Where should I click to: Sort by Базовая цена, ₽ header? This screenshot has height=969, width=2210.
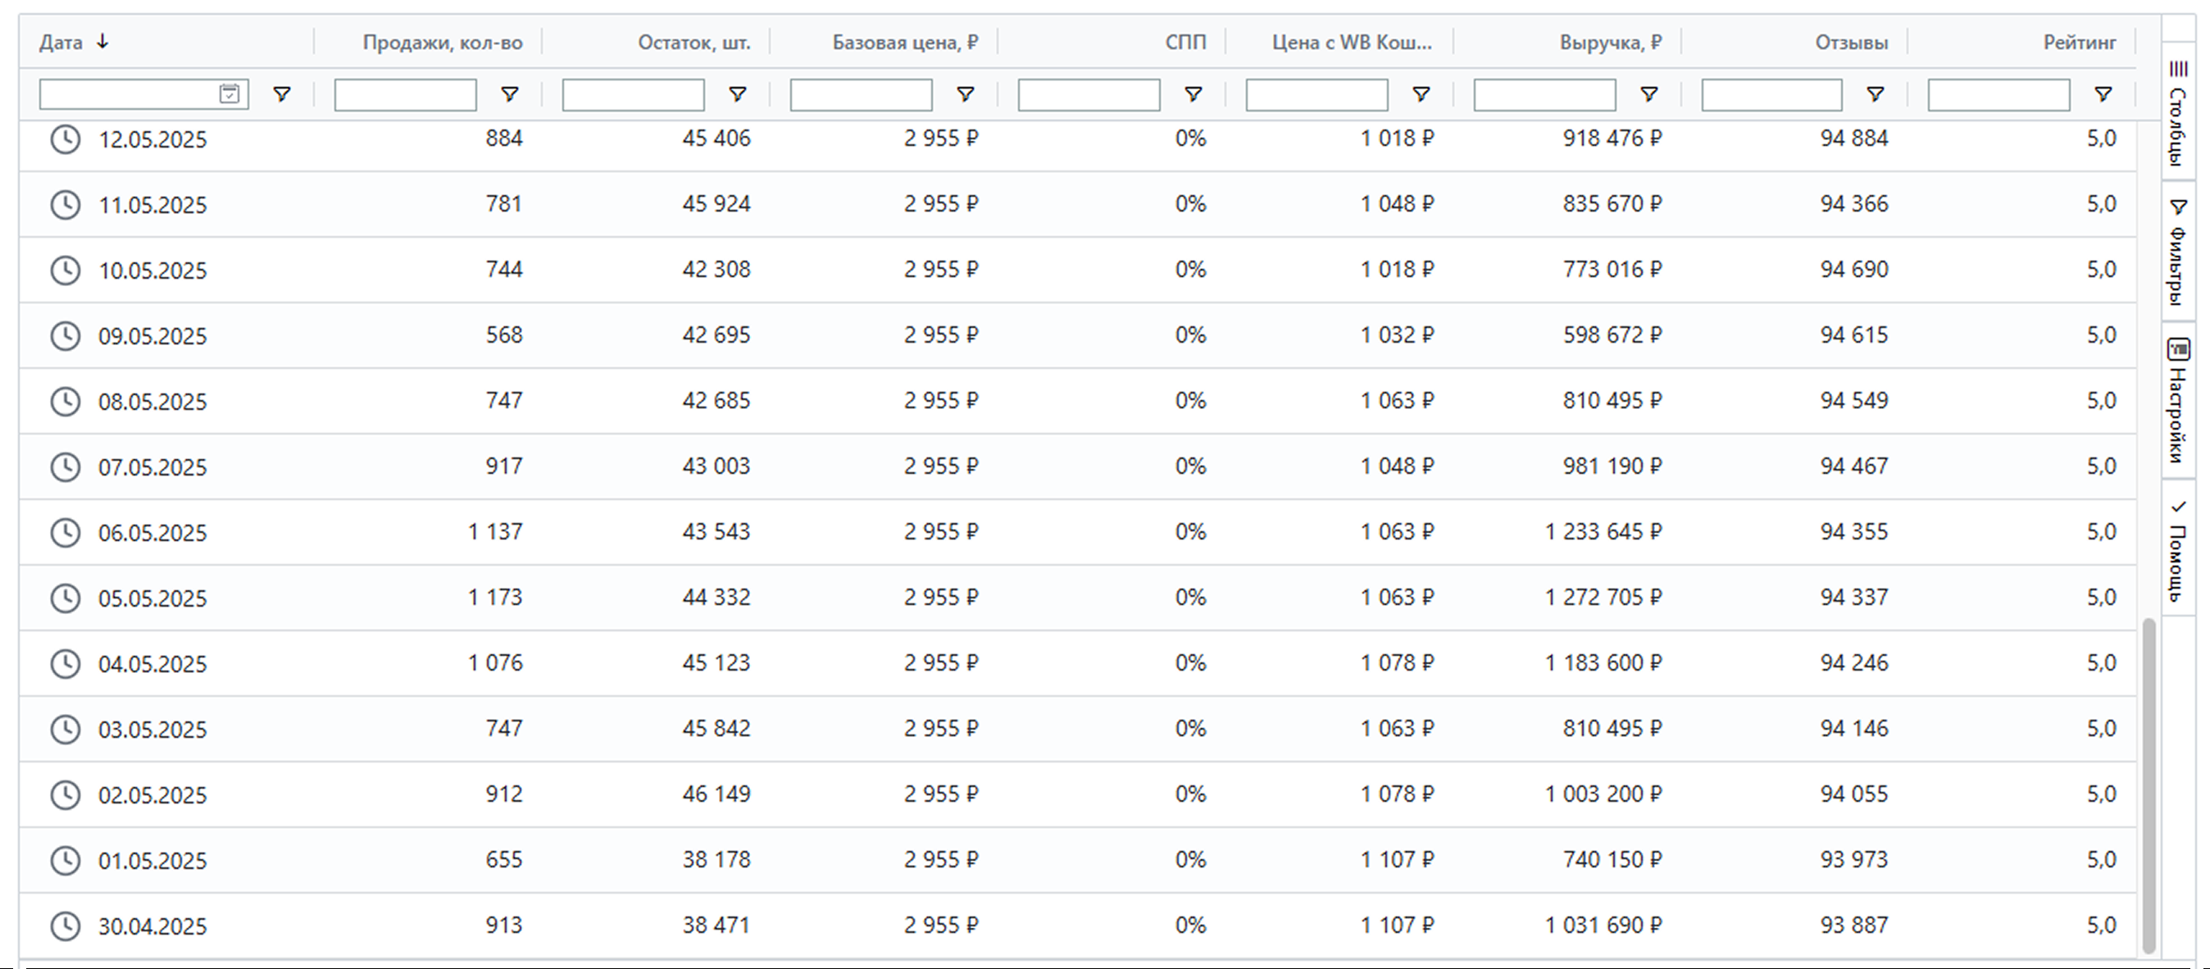pyautogui.click(x=905, y=42)
